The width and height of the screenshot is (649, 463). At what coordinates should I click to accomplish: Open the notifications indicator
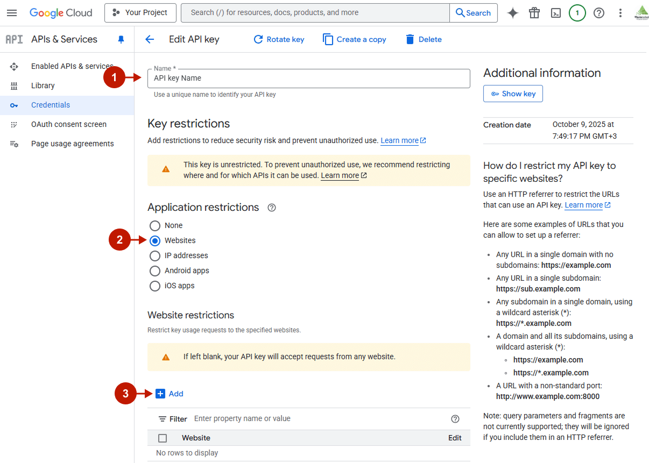click(577, 12)
